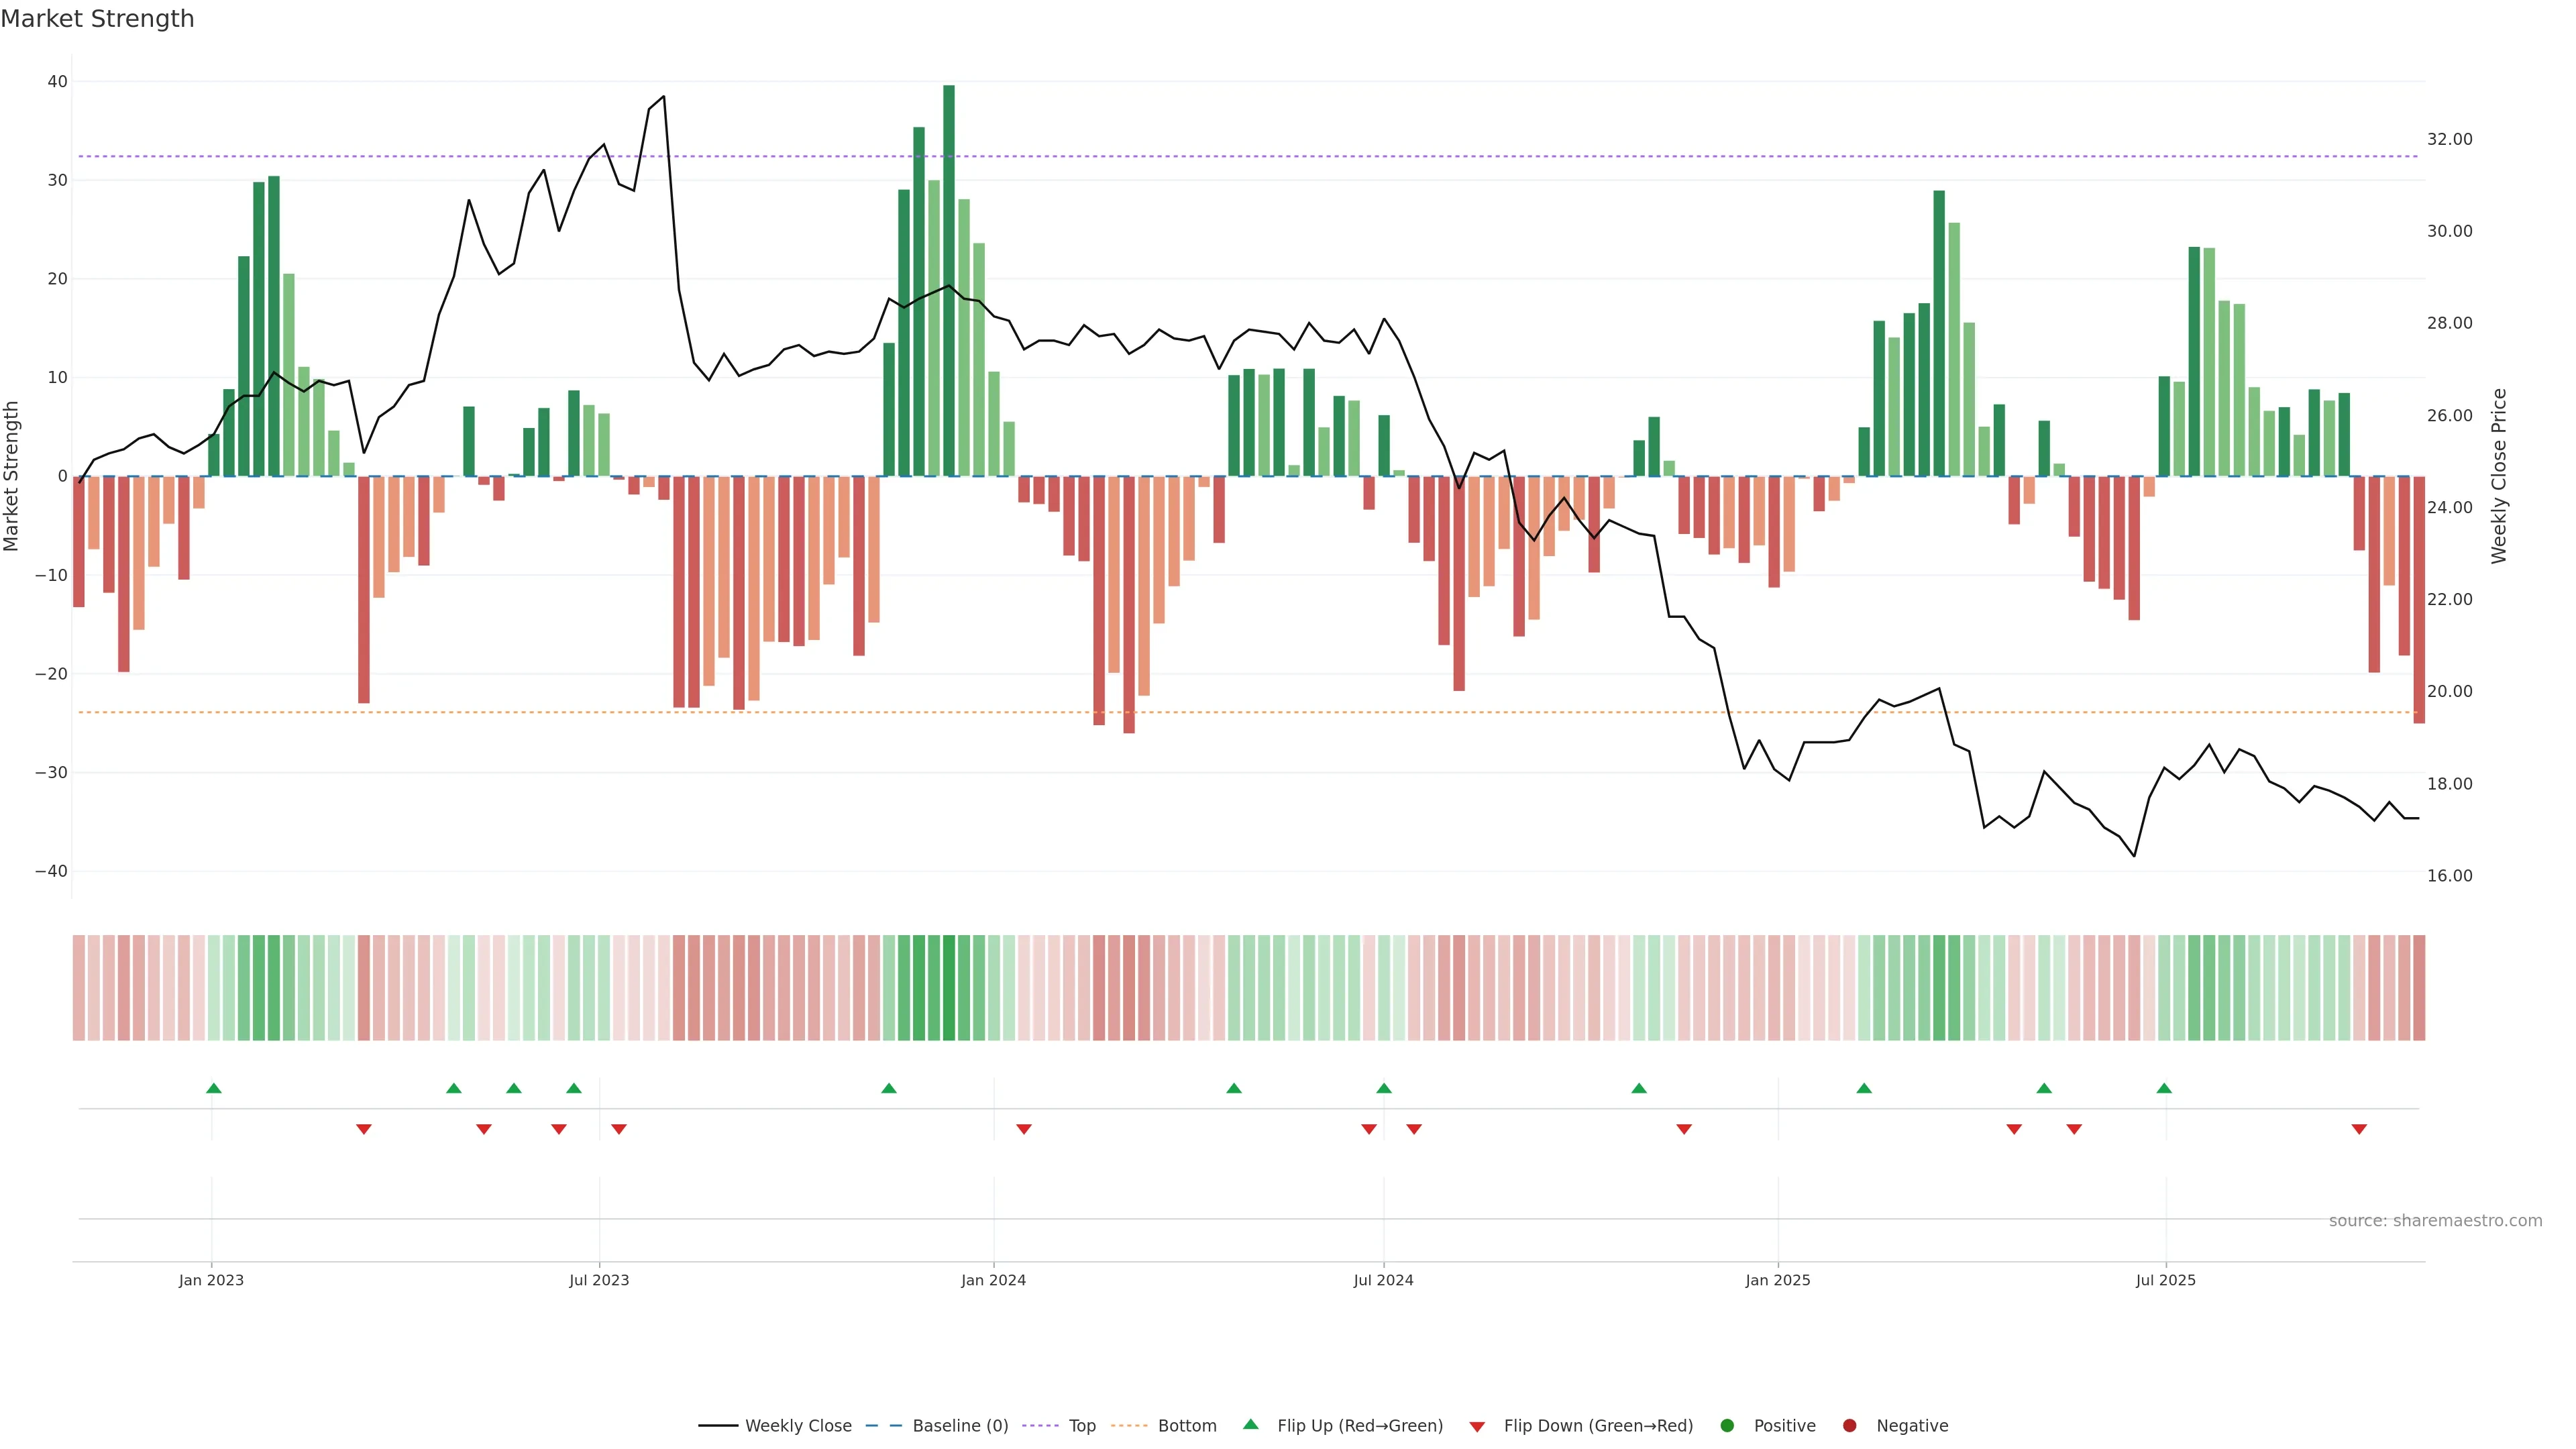The image size is (2576, 1449).
Task: Click the red flip-down triangle after Jan 2024
Action: coord(1024,1129)
